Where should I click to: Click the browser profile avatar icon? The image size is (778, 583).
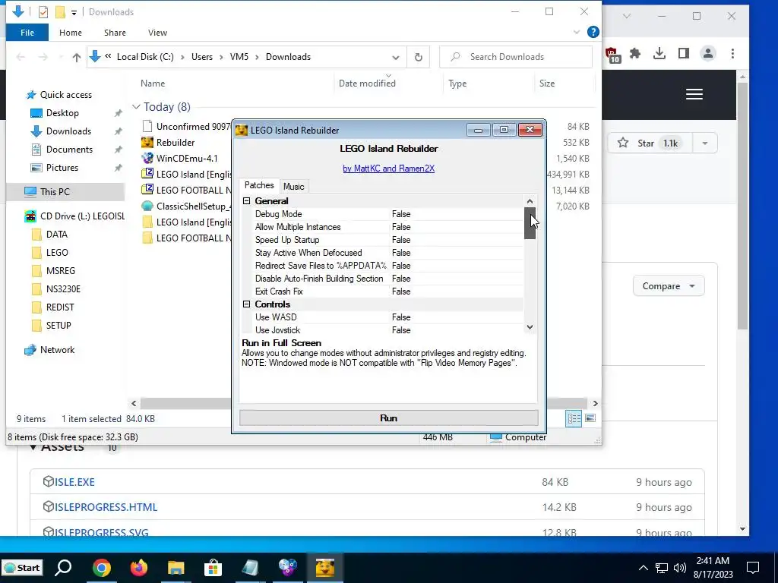tap(708, 54)
